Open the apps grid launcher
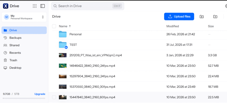Screen dimensions: 227x103 [x=35, y=6]
